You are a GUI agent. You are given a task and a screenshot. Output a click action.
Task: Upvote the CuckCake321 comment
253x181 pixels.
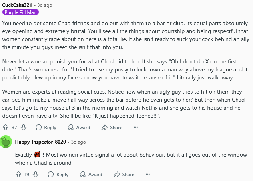click(6, 128)
